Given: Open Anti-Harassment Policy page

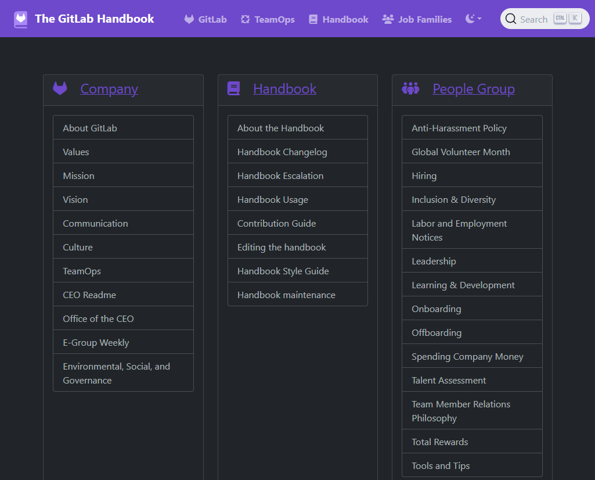Looking at the screenshot, I should [x=459, y=128].
